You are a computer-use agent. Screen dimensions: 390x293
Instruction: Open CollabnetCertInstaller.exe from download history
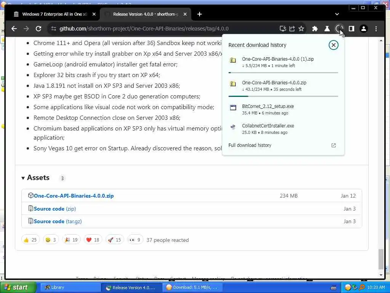283,129
